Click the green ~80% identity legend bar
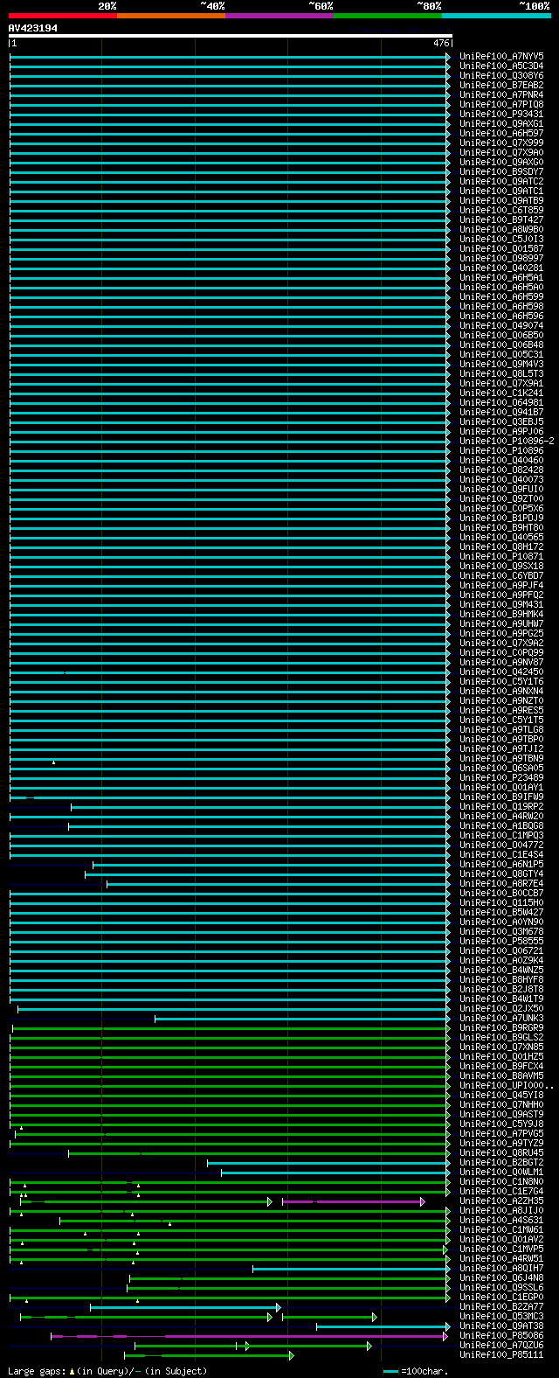This screenshot has width=559, height=1378. point(388,16)
